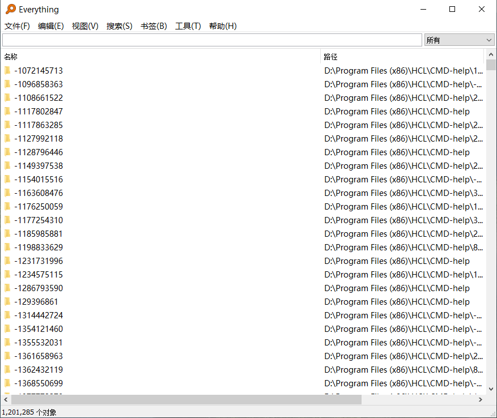Open the 帮助(H) menu
Screen dimensions: 497x418
(223, 26)
